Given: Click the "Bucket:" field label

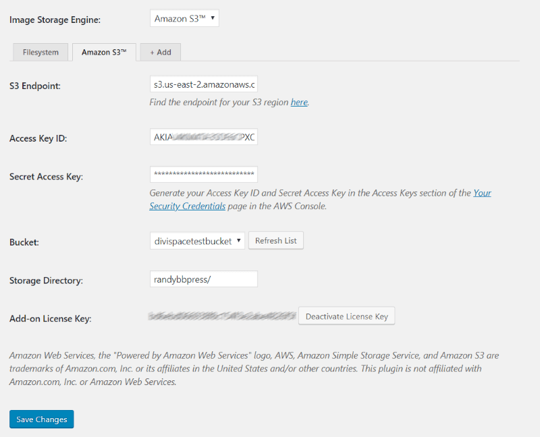Looking at the screenshot, I should [x=24, y=241].
